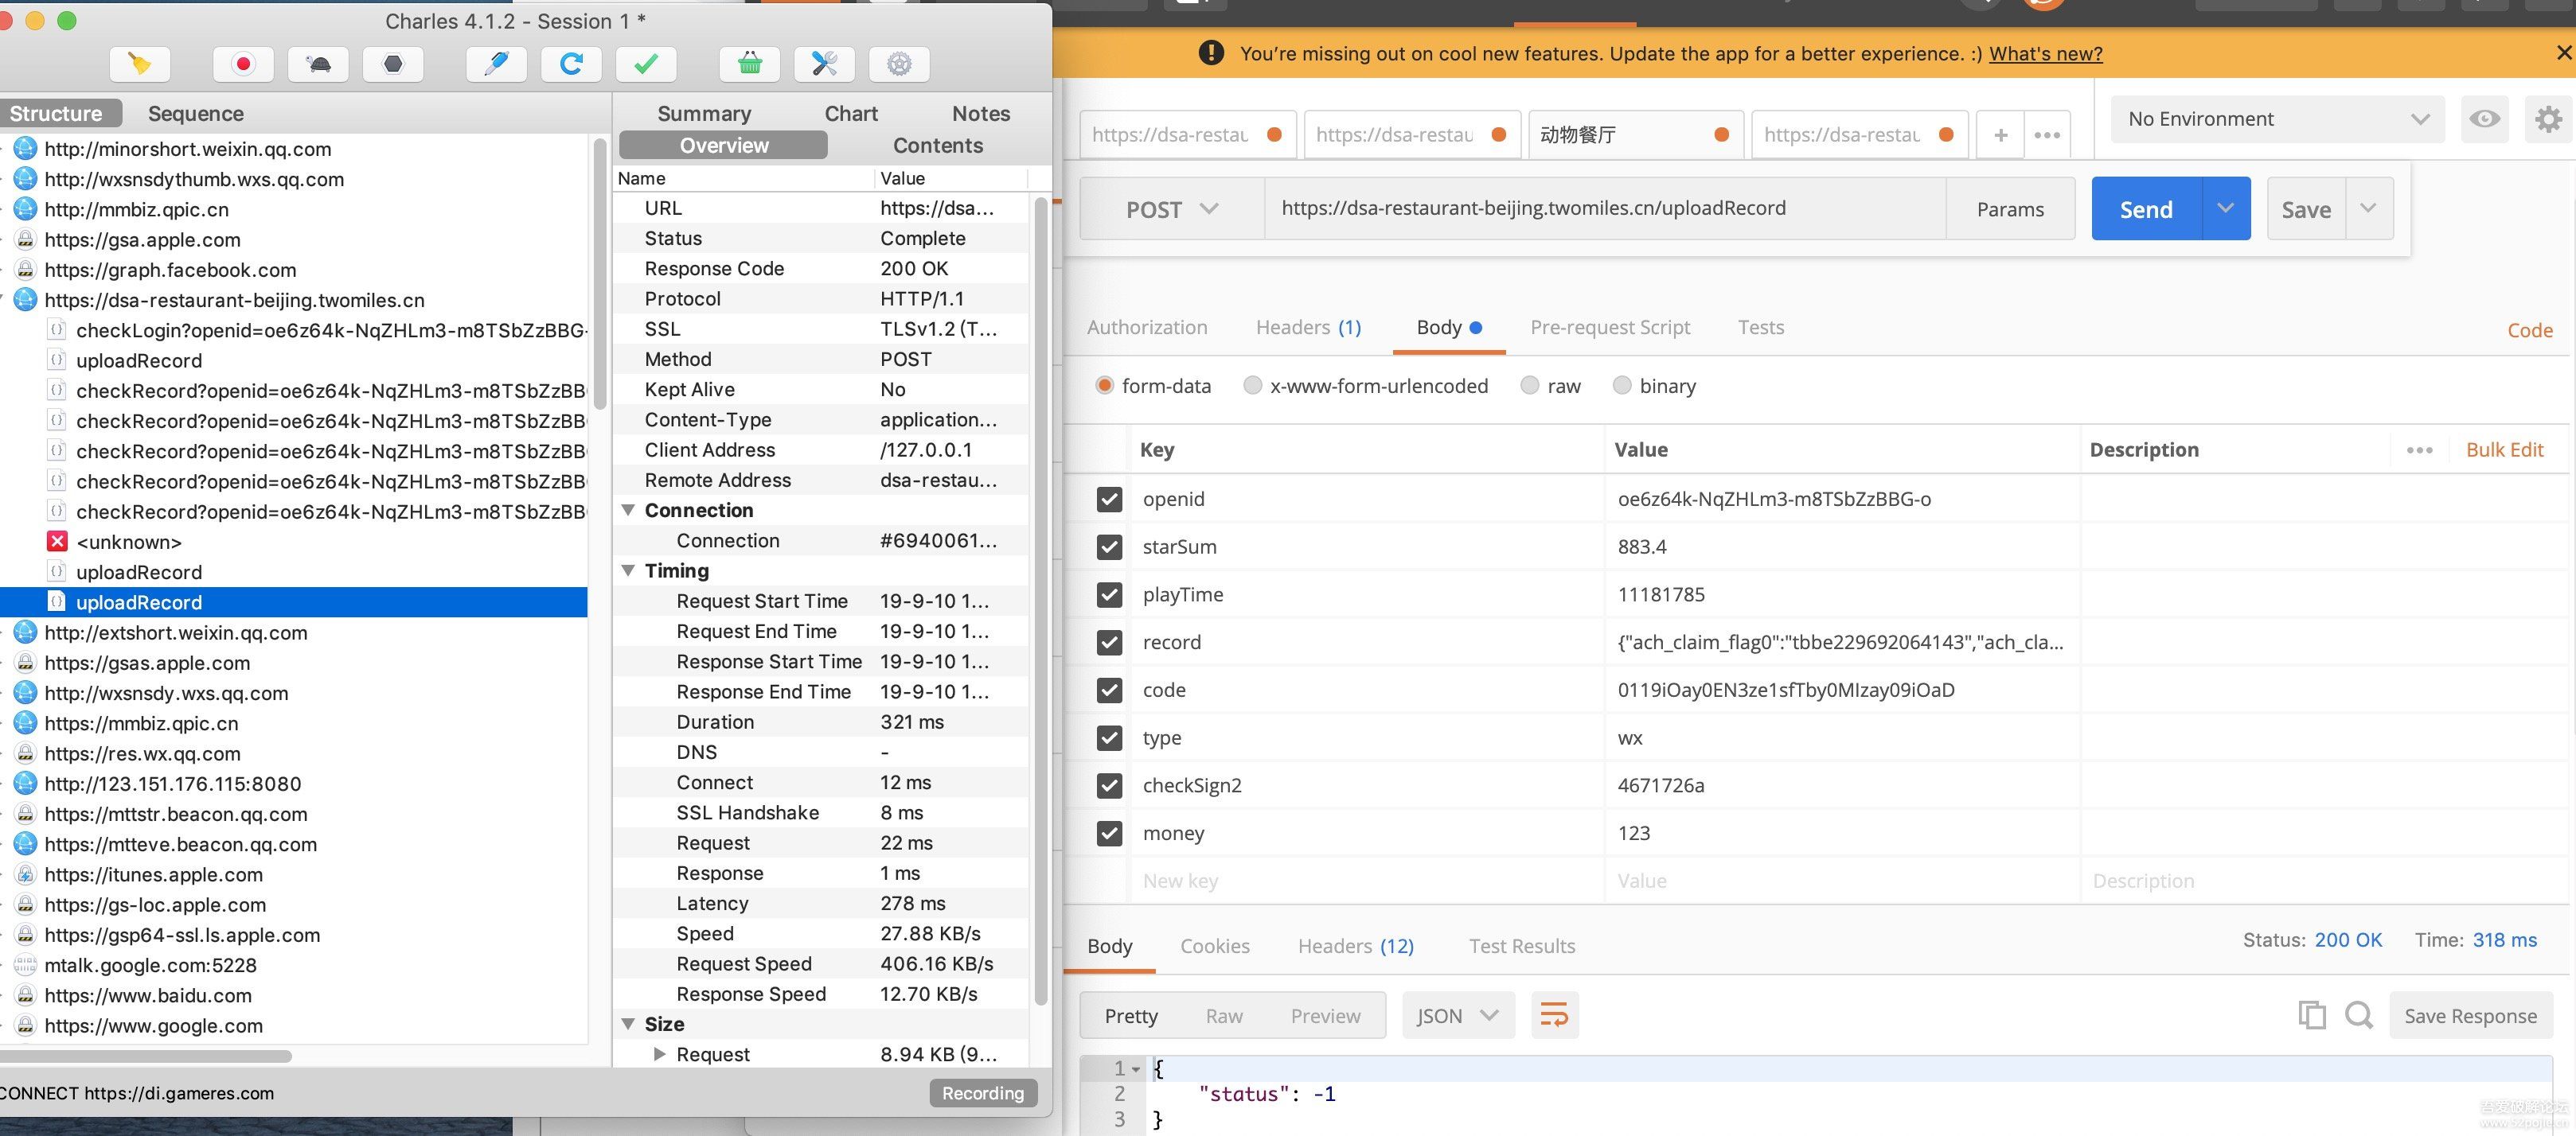Click the Params button
This screenshot has height=1136, width=2576.
[2010, 208]
